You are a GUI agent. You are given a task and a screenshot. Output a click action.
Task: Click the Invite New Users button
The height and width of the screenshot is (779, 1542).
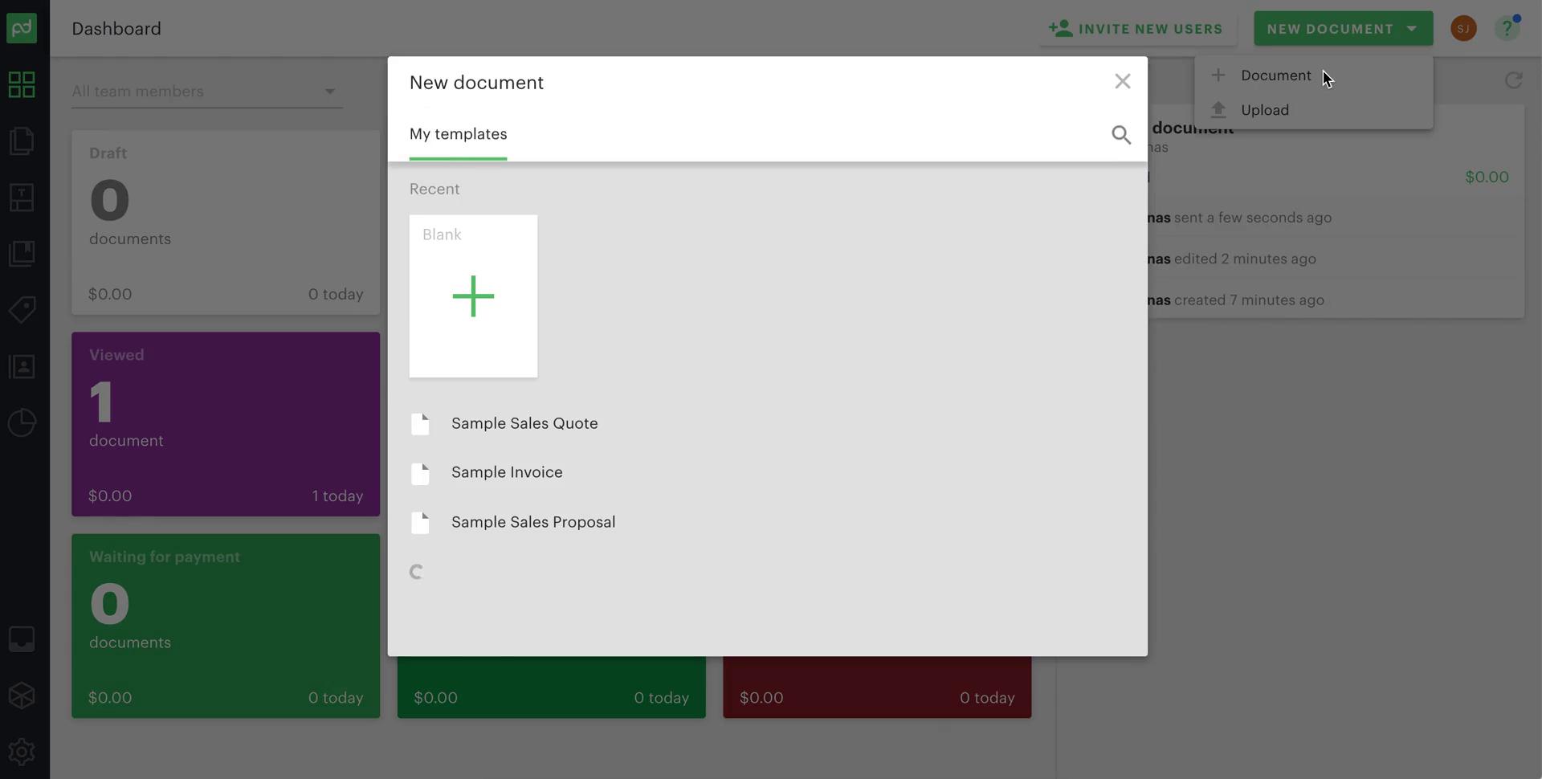pyautogui.click(x=1136, y=29)
